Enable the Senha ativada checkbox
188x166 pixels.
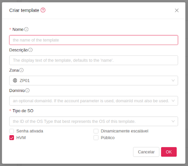pos(12,131)
